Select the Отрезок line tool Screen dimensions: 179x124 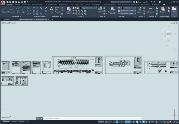point(4,10)
